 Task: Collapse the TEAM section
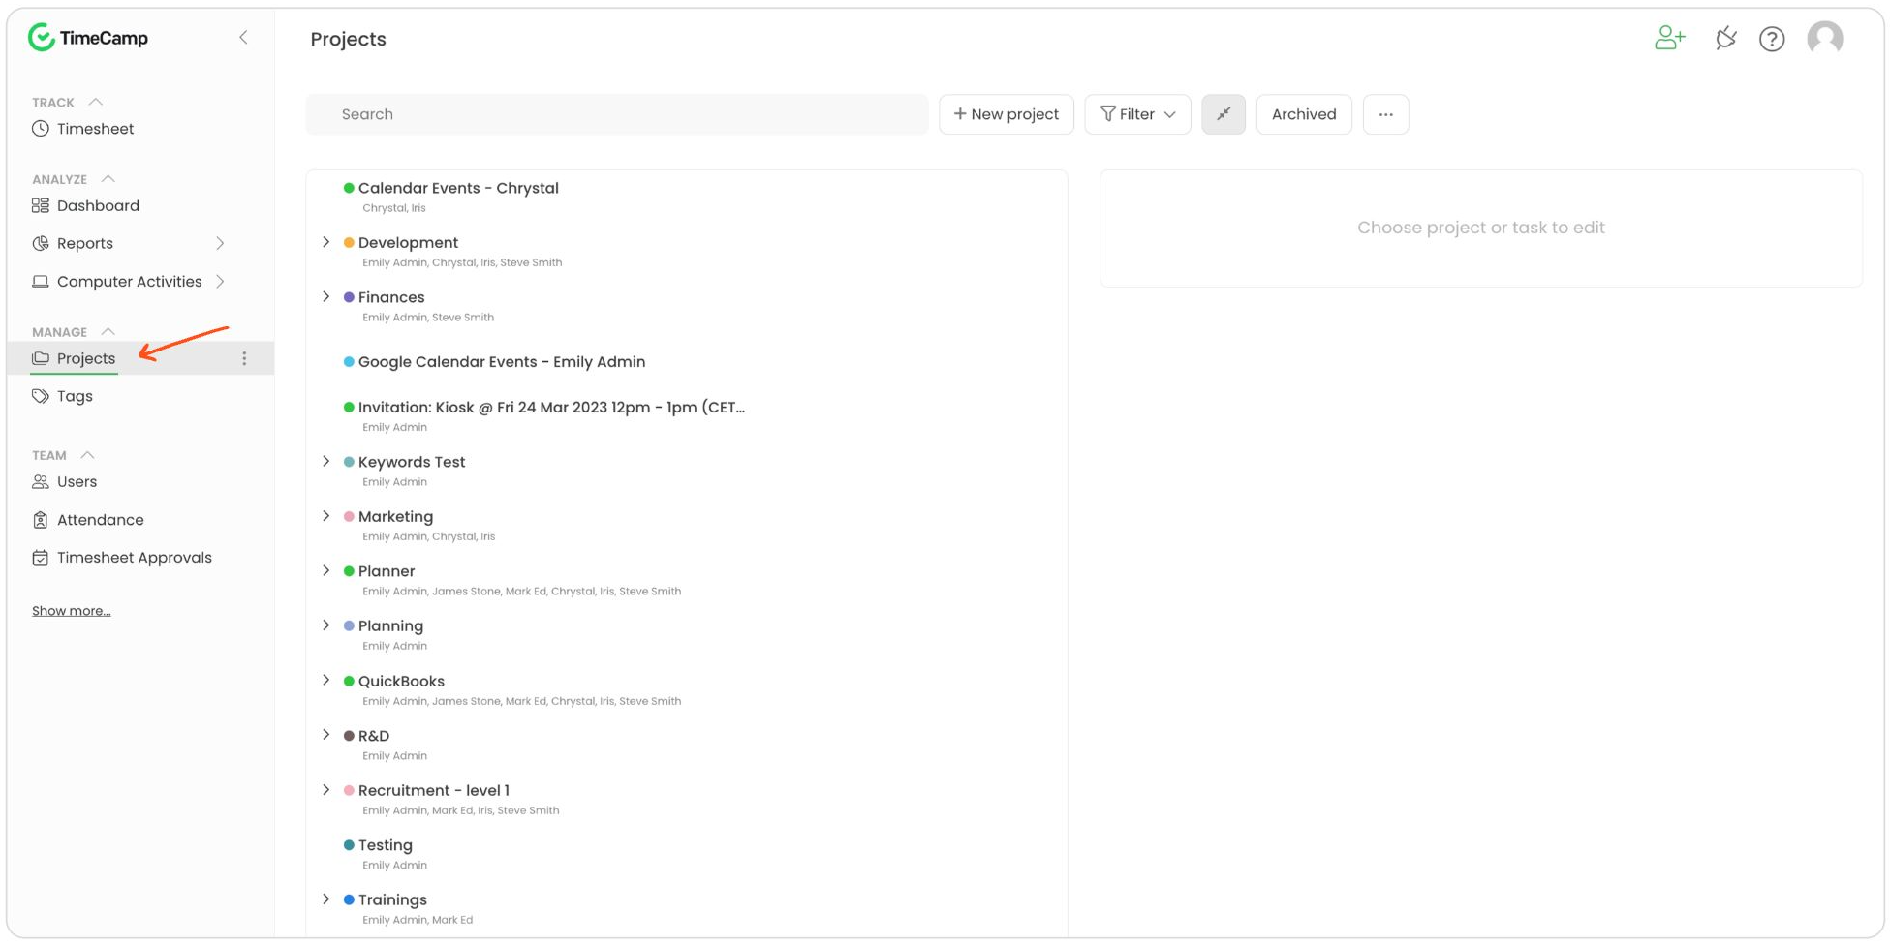[x=88, y=455]
